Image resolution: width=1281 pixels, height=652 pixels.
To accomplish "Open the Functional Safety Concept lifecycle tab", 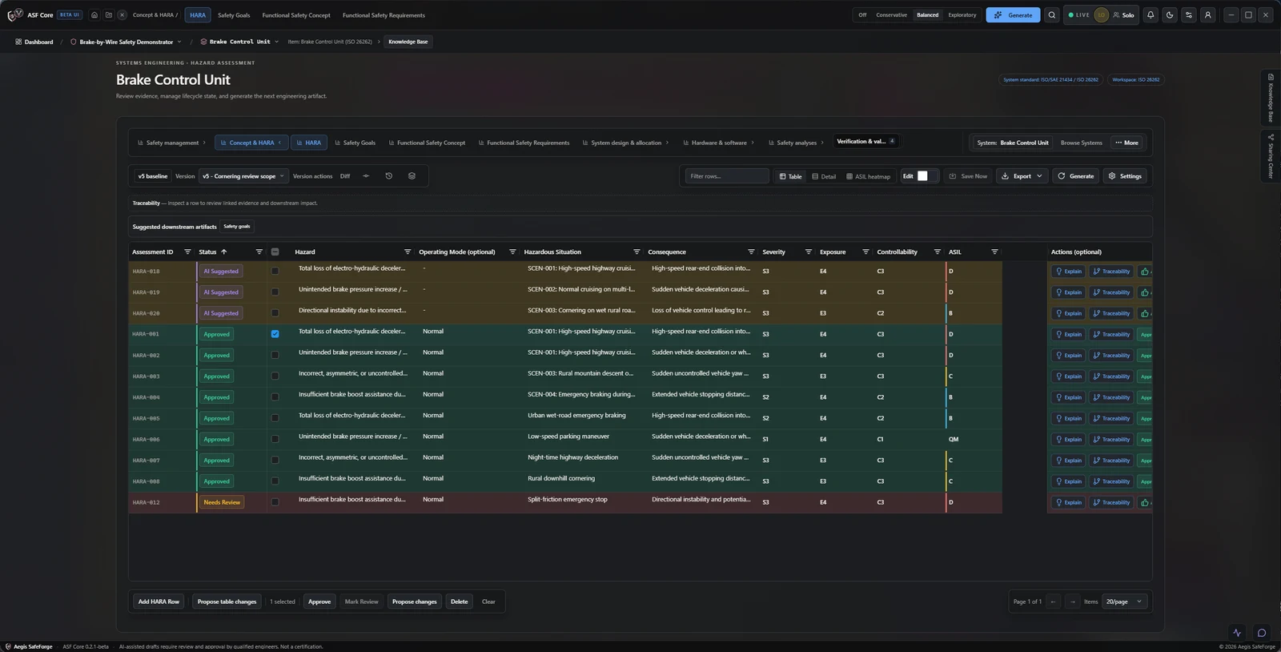I will click(x=427, y=143).
